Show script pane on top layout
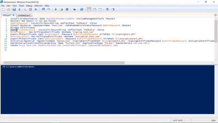This screenshot has width=218, height=123. (x=89, y=9)
